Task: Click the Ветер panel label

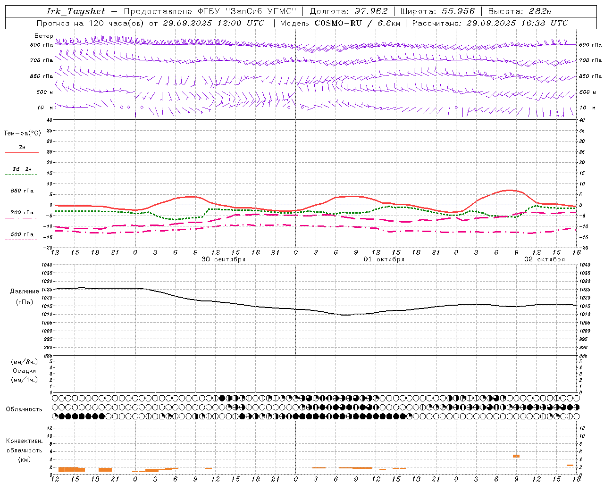Action: click(x=43, y=36)
